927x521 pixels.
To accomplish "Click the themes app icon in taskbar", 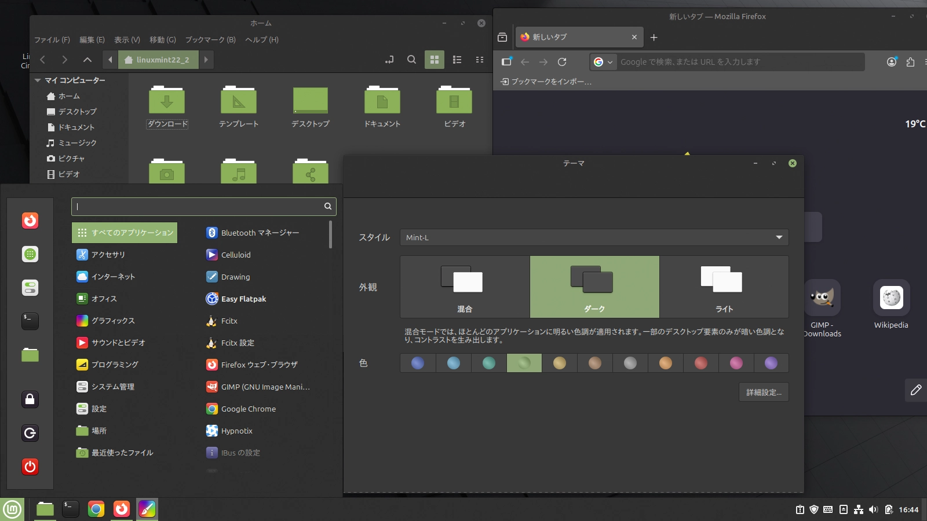I will (x=147, y=509).
